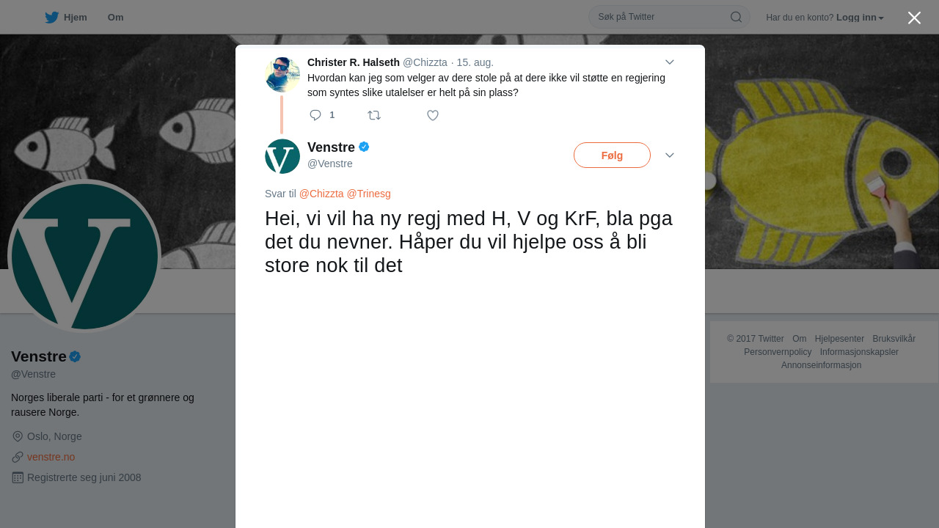Follow Venstre with the Følg button

(x=612, y=155)
